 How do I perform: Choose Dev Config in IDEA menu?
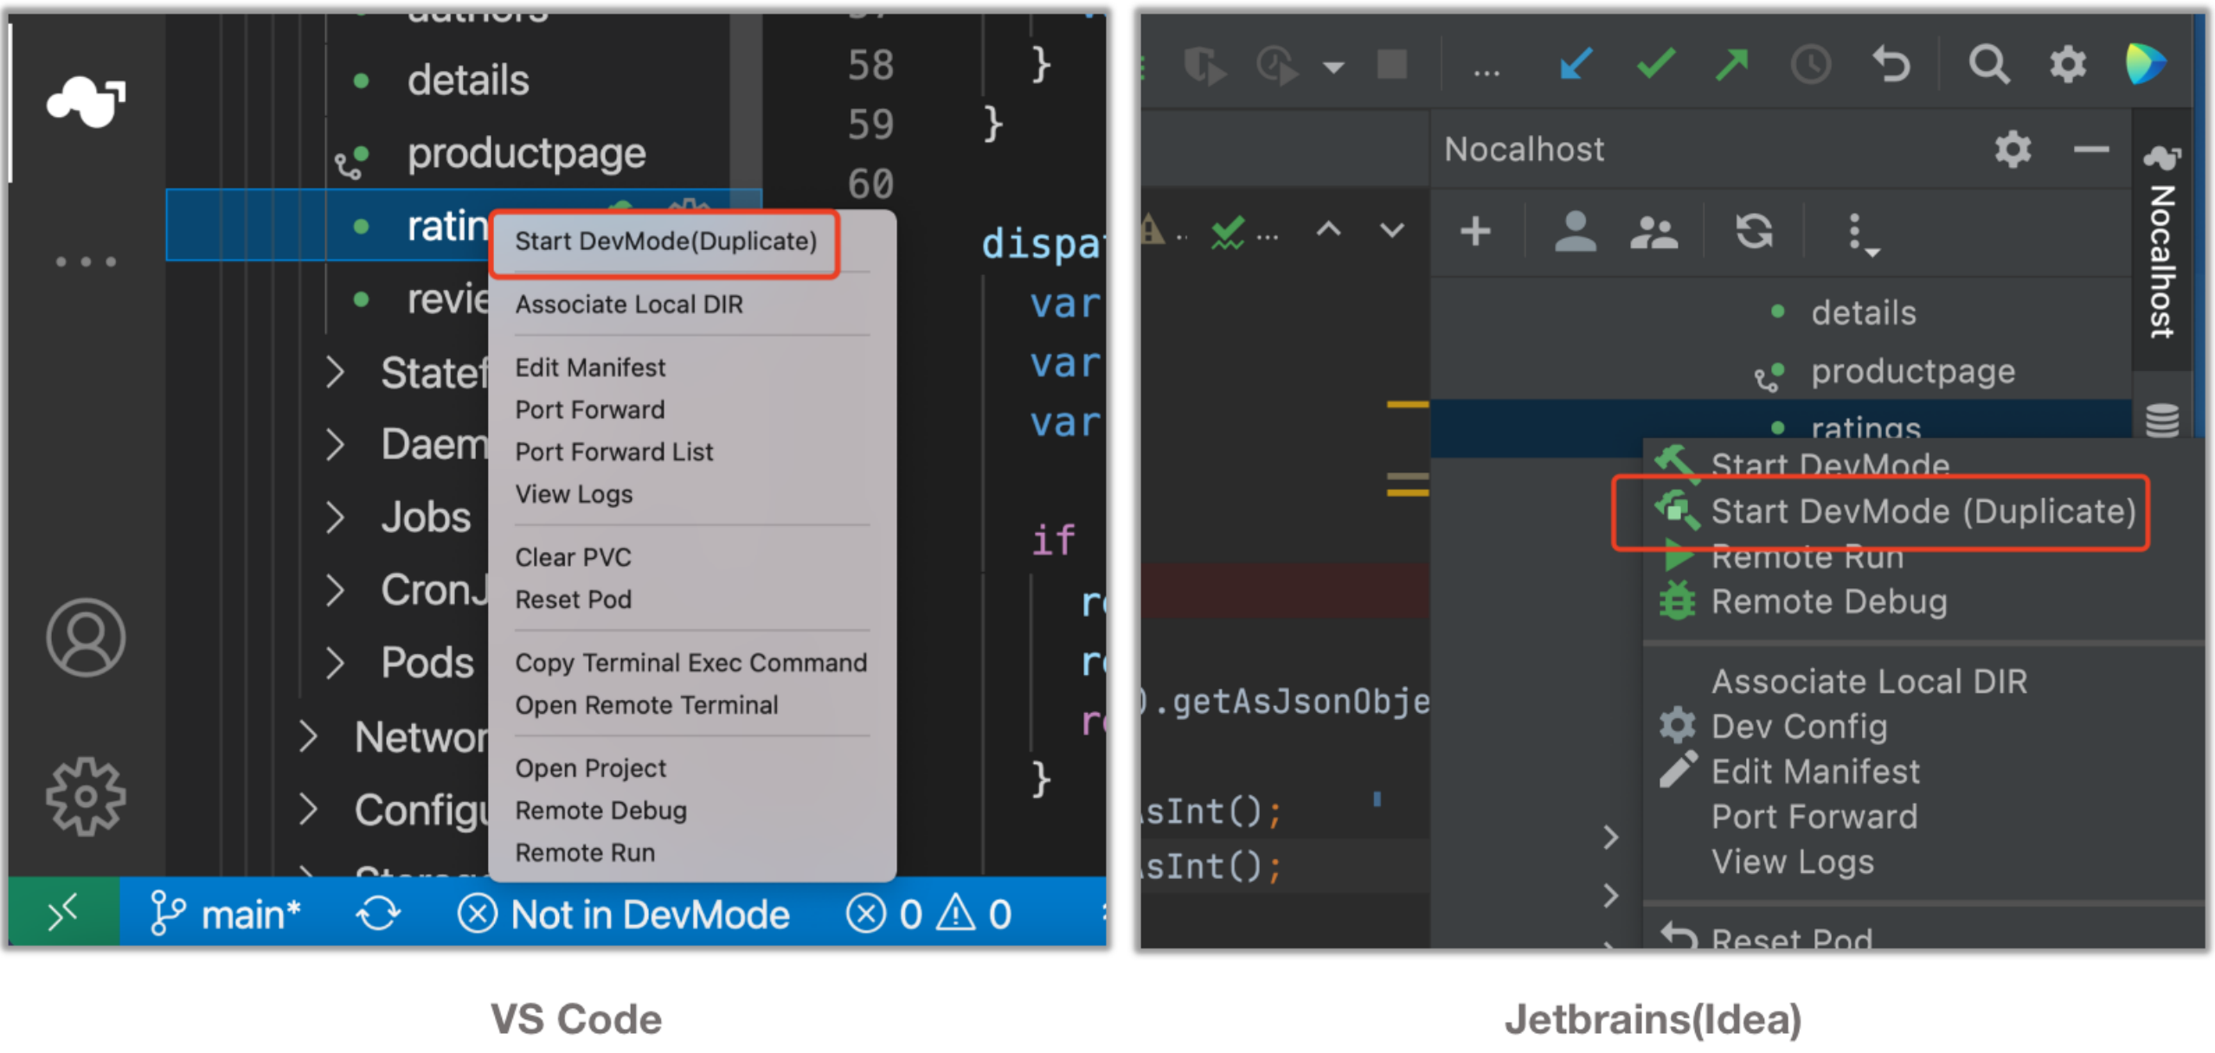[x=1798, y=727]
